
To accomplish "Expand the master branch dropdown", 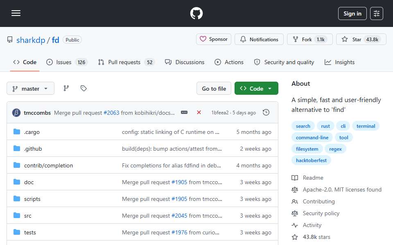I will pyautogui.click(x=30, y=89).
